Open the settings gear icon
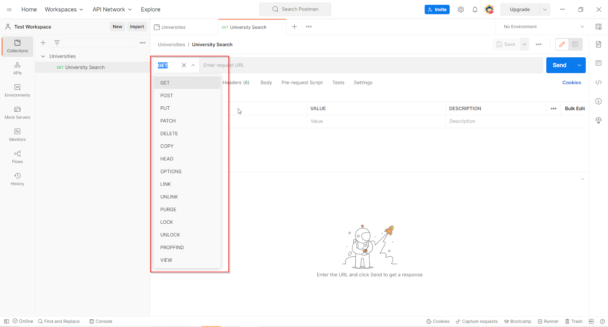 pos(461,9)
